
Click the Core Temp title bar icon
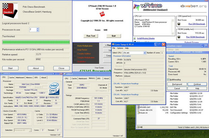tap(113, 44)
